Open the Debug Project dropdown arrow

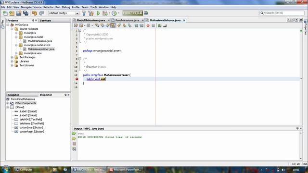click(109, 13)
